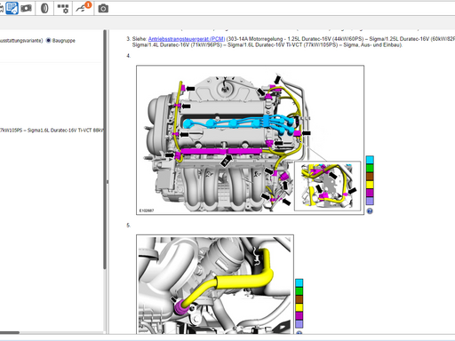
Task: Open the signature icon with notification badge
Action: coord(84,7)
